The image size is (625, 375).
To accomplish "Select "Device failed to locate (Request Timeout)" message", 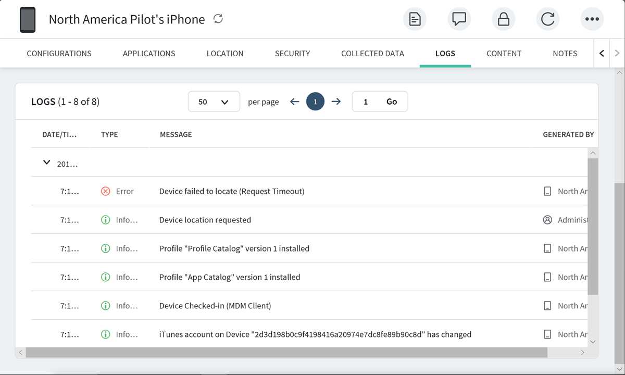I will pos(232,191).
